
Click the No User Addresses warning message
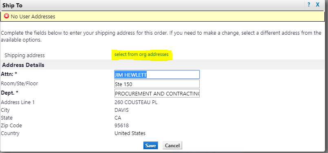(x=33, y=16)
